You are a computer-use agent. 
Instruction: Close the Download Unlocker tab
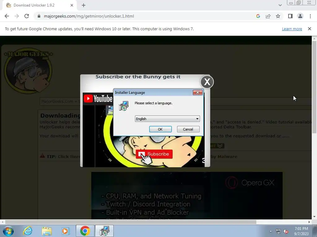click(x=72, y=5)
